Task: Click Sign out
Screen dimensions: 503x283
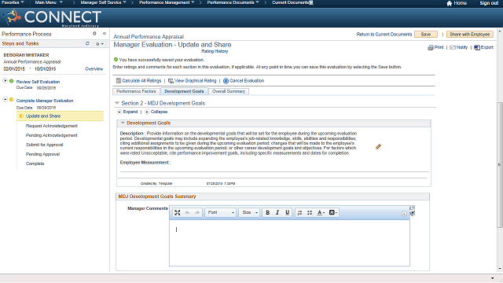Action: pos(489,3)
